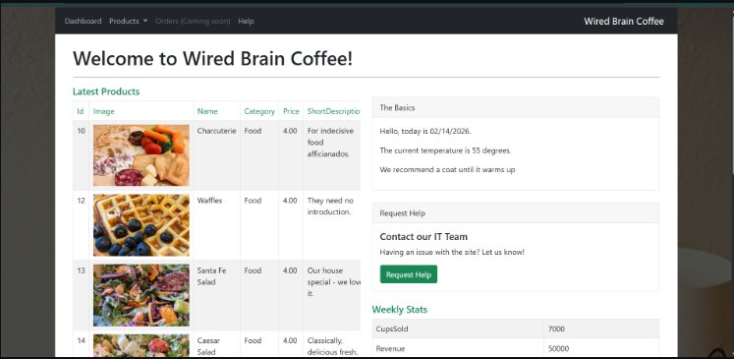734x359 pixels.
Task: Click the current temperature is 55 degrees text
Action: pos(446,150)
